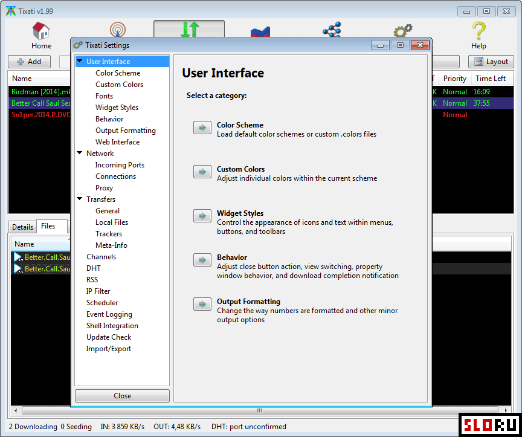The height and width of the screenshot is (437, 522).
Task: Select Network tree item
Action: pyautogui.click(x=100, y=153)
